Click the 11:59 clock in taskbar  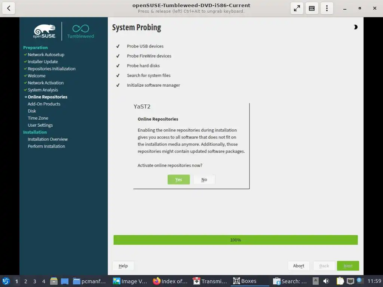[374, 281]
